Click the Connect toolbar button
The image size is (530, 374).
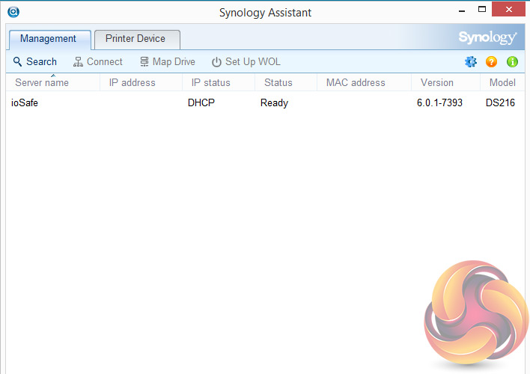coord(97,62)
